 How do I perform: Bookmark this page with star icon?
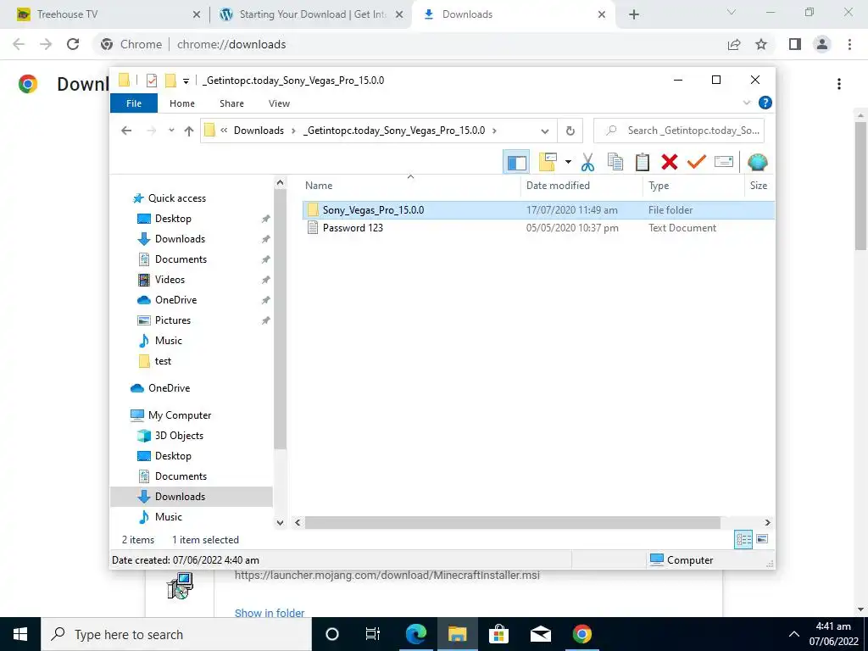point(762,44)
